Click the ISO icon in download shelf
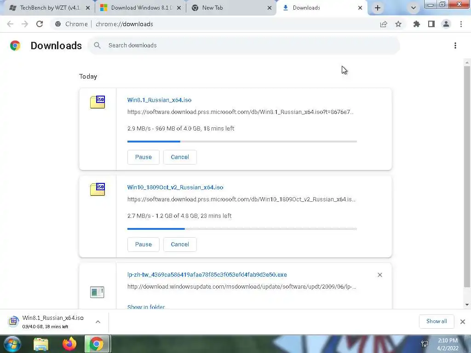The image size is (471, 353). tap(13, 321)
